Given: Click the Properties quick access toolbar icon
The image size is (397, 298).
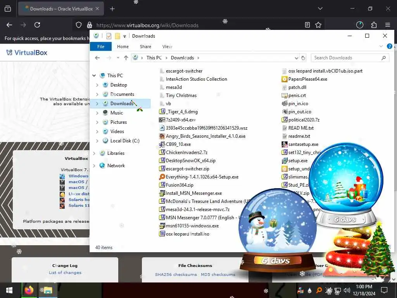Looking at the screenshot, I should pos(109,36).
